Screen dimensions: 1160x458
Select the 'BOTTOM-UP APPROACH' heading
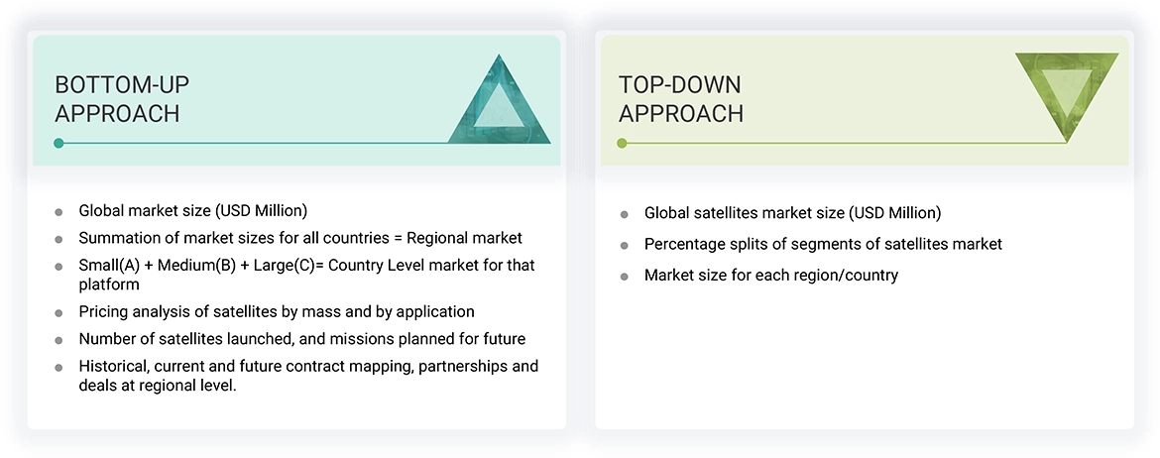[117, 99]
